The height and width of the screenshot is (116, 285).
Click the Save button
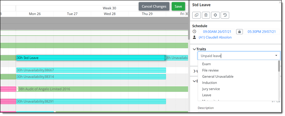tap(178, 6)
